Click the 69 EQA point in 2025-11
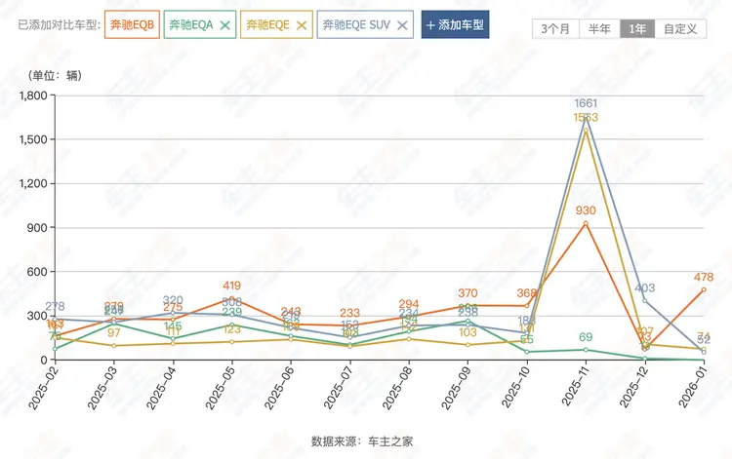Viewport: 732px width, 459px height. point(586,350)
